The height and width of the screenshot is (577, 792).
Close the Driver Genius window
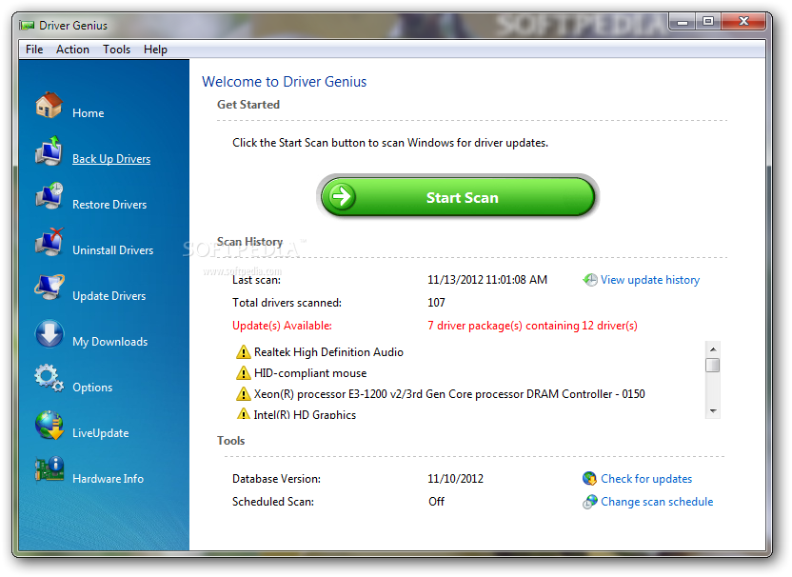(x=743, y=22)
